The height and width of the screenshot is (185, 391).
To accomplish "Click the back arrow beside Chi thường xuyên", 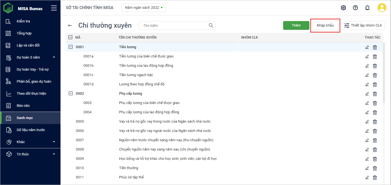I will (70, 25).
